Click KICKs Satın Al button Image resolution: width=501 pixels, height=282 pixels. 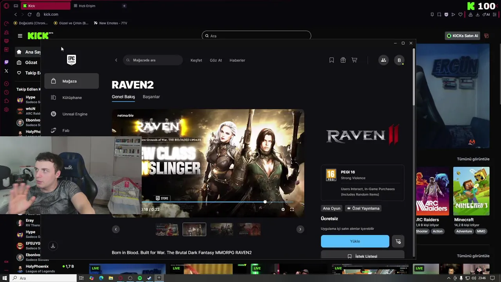point(462,36)
